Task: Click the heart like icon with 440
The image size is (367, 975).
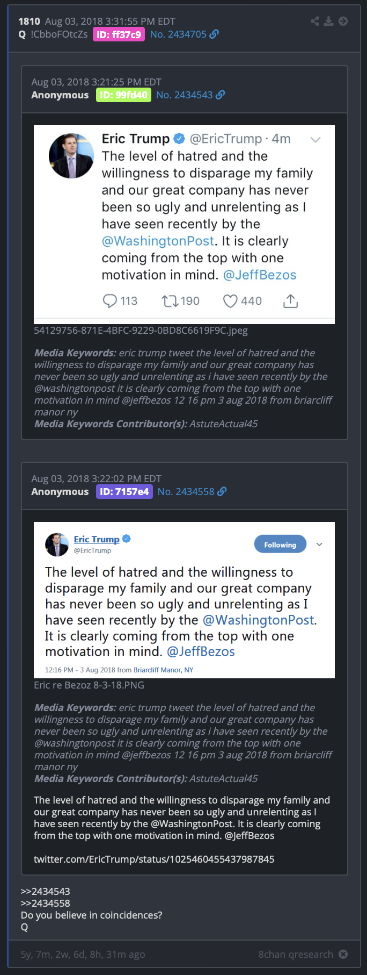Action: coord(230,301)
